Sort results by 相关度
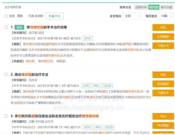Viewport: 175px width, 135px height. 154,7
